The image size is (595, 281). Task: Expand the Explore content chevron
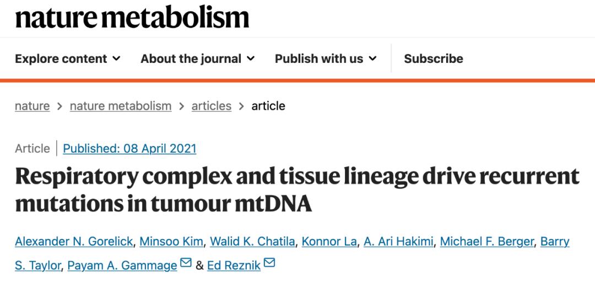(x=116, y=59)
